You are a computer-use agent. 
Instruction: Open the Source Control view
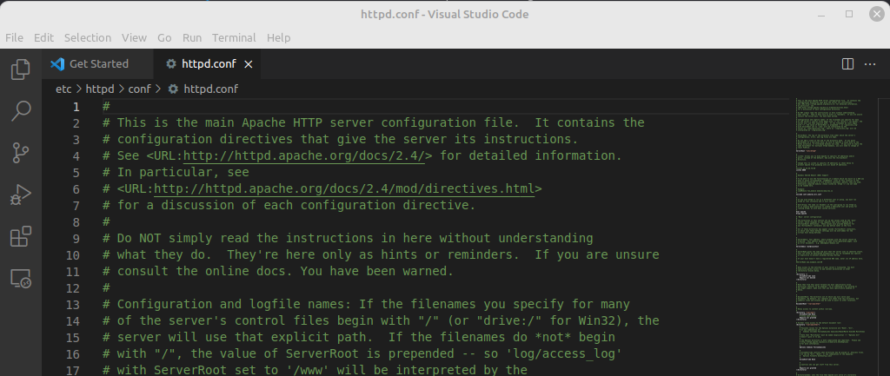click(x=21, y=154)
